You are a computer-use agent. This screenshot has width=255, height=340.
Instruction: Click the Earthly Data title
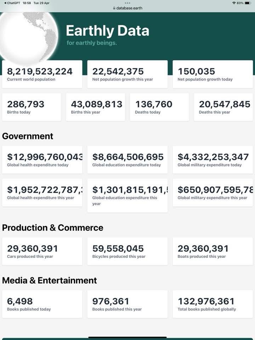click(107, 31)
